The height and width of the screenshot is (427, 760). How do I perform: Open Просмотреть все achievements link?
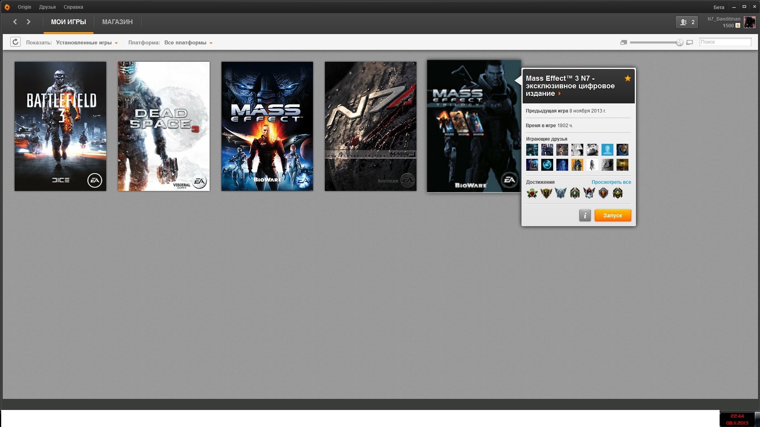[611, 182]
